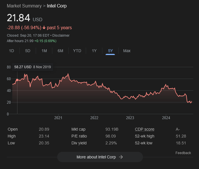Switch chart to 6M range
199x169 pixels.
[60, 51]
